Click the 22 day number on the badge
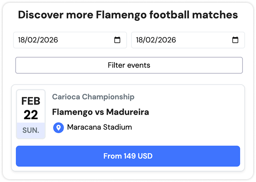 [x=31, y=114]
